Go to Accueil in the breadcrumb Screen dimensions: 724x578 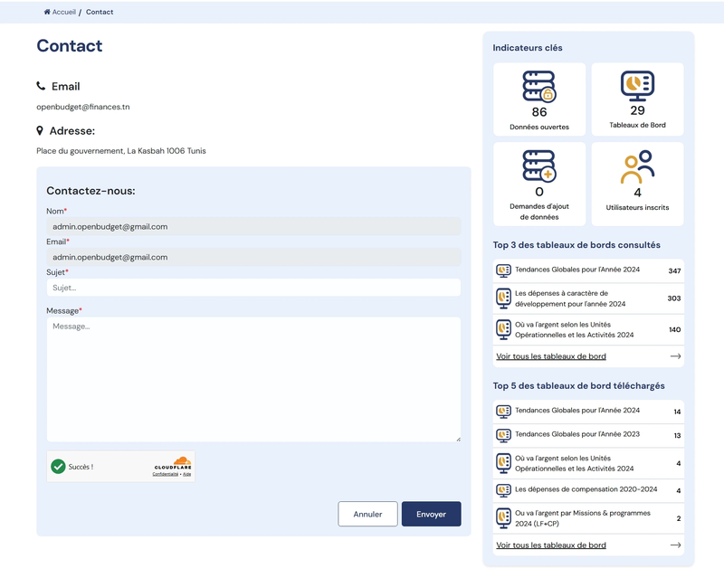tap(63, 12)
